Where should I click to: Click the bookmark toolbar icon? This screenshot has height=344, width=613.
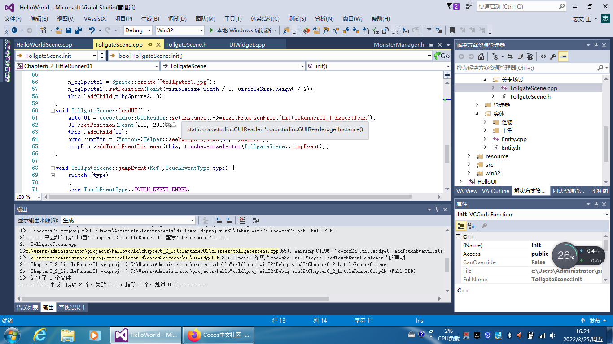click(x=452, y=30)
